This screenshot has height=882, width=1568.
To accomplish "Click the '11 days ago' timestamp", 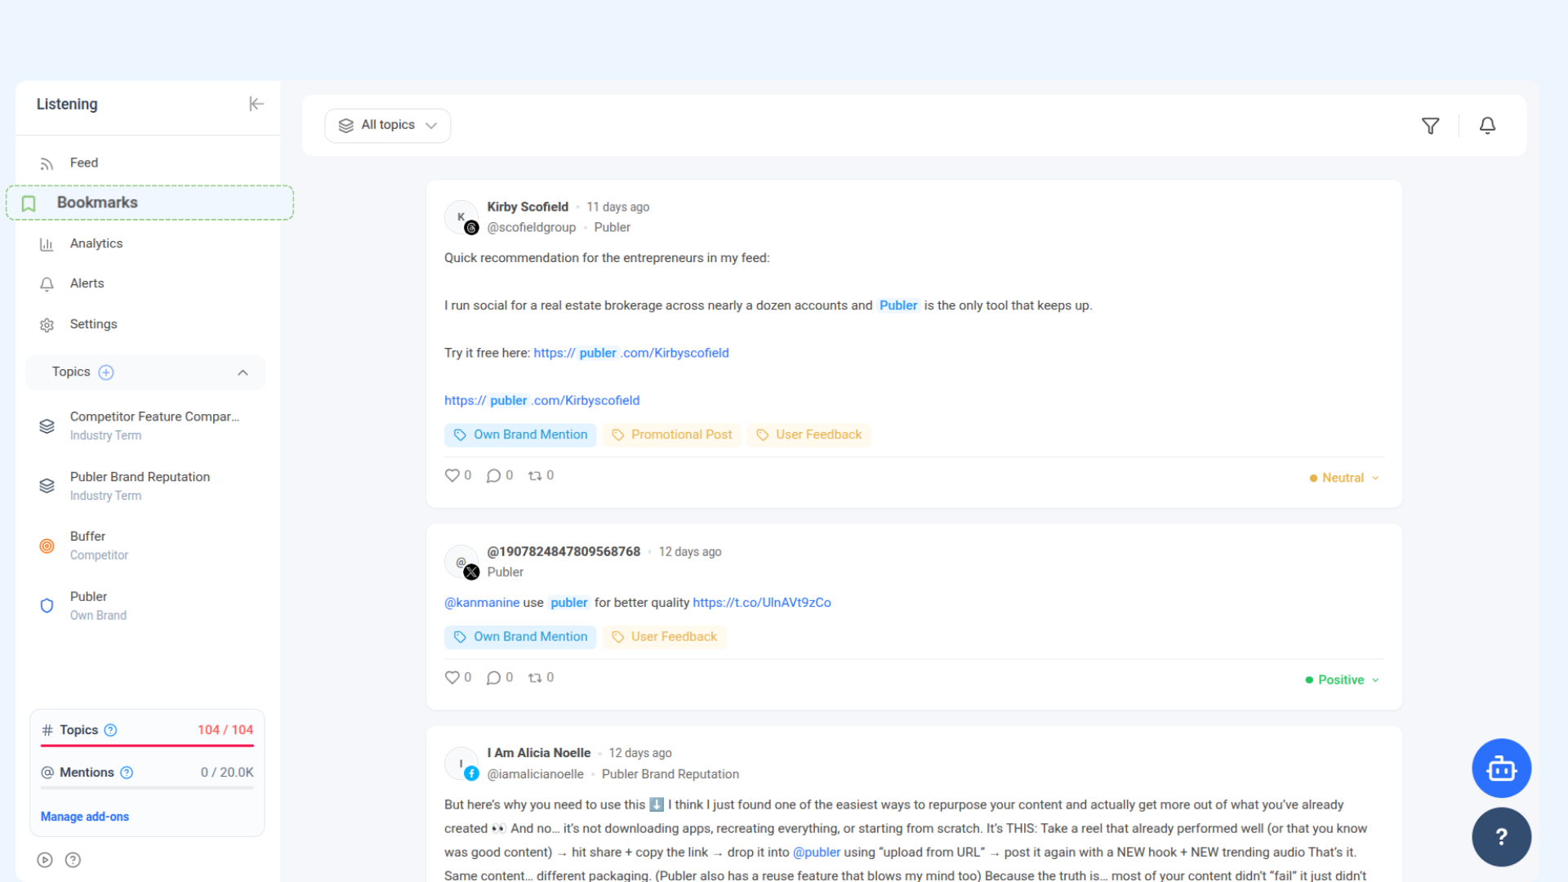I will coord(618,207).
